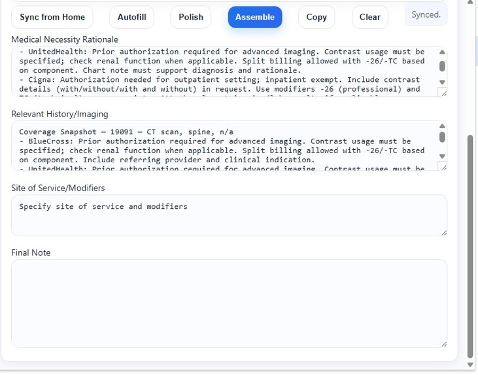Click the main page vertical scrollbar thumb
The height and width of the screenshot is (375, 478).
click(x=470, y=247)
